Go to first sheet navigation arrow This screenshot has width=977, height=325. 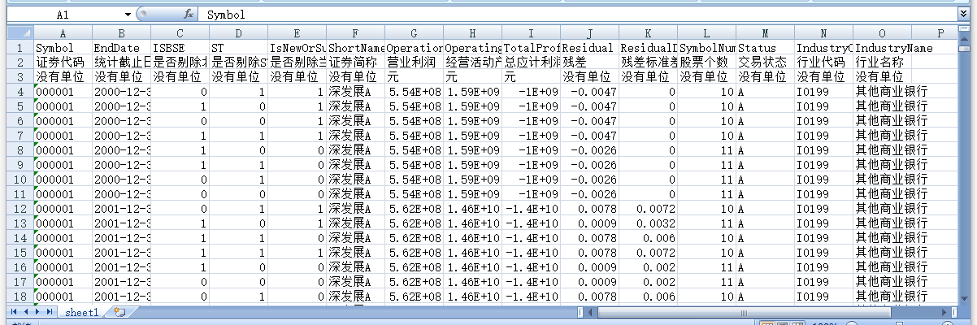click(x=13, y=312)
